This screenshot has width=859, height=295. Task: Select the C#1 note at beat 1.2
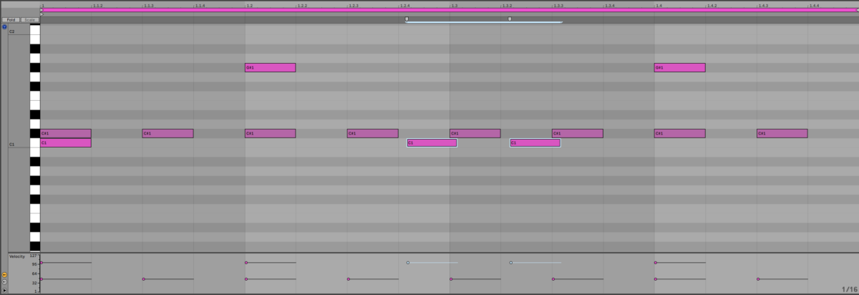(x=270, y=133)
